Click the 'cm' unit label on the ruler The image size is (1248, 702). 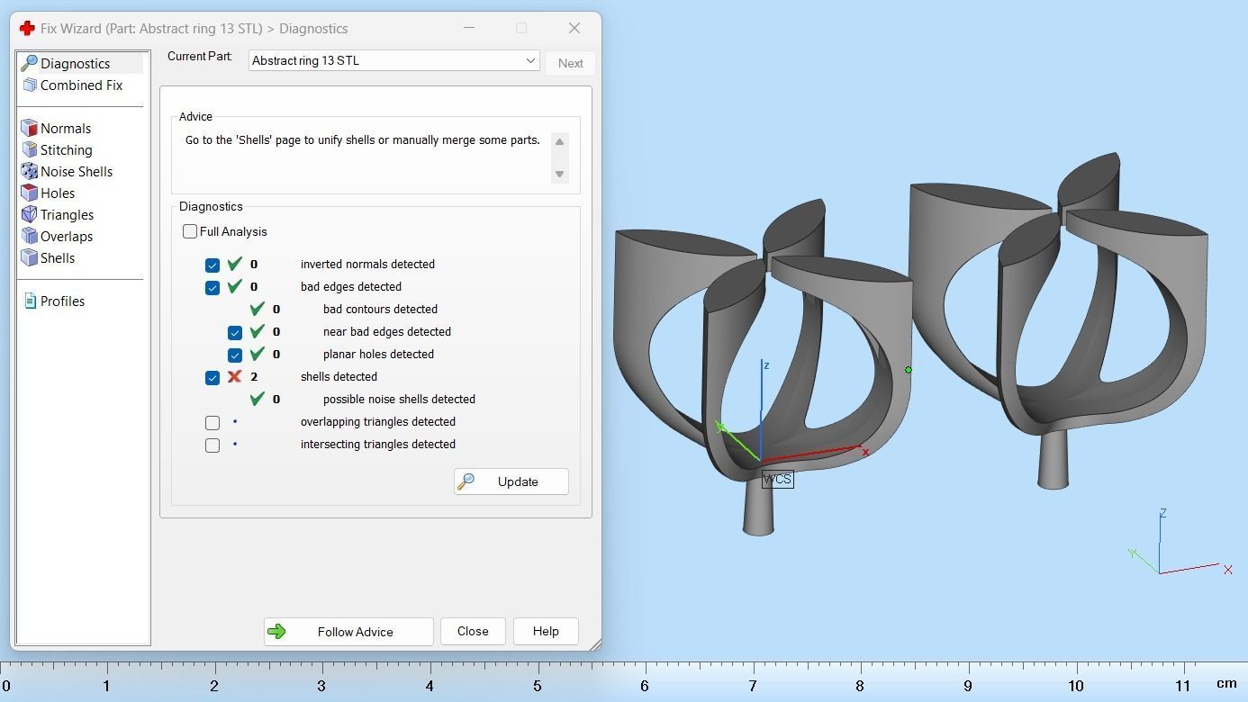coord(1226,684)
